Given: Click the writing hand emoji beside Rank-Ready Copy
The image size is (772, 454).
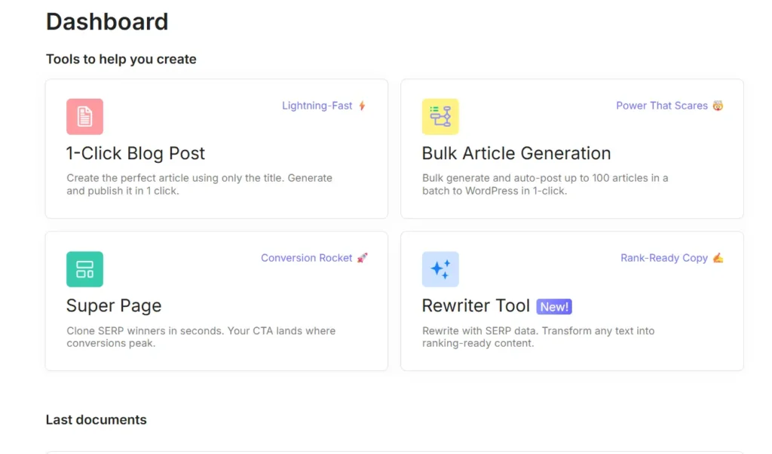Looking at the screenshot, I should tap(718, 257).
